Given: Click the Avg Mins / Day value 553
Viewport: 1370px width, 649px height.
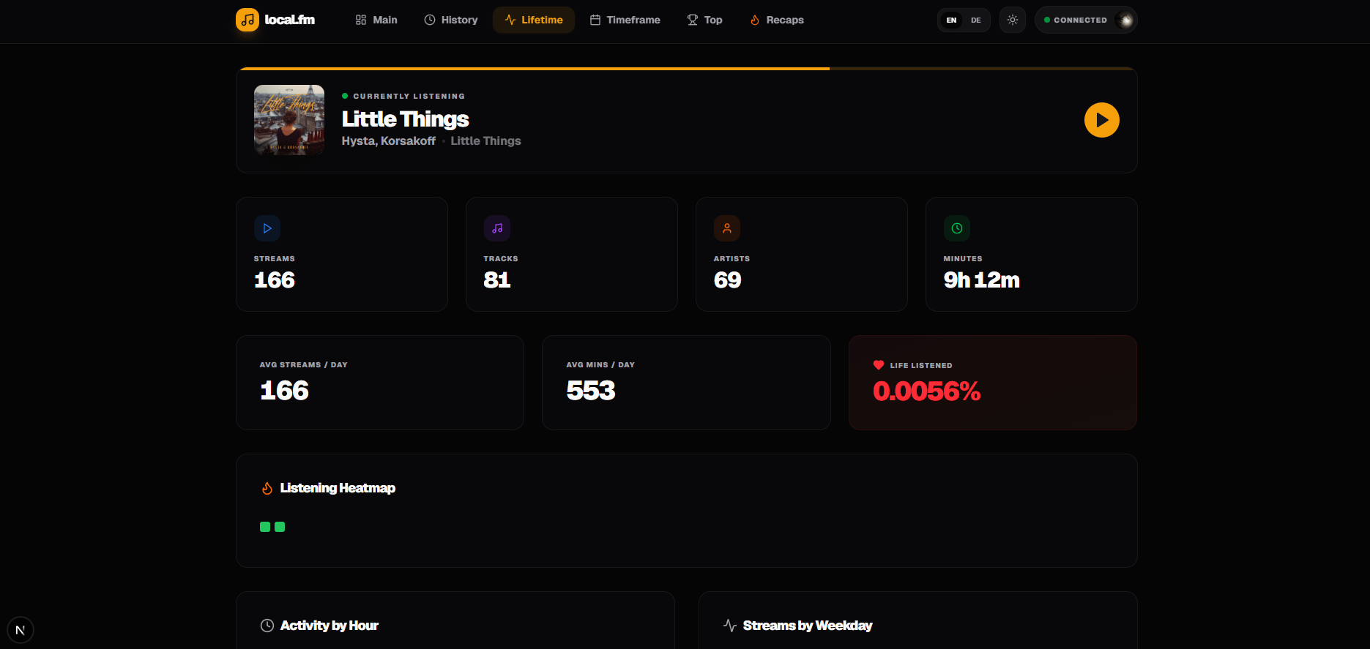Looking at the screenshot, I should pyautogui.click(x=591, y=391).
